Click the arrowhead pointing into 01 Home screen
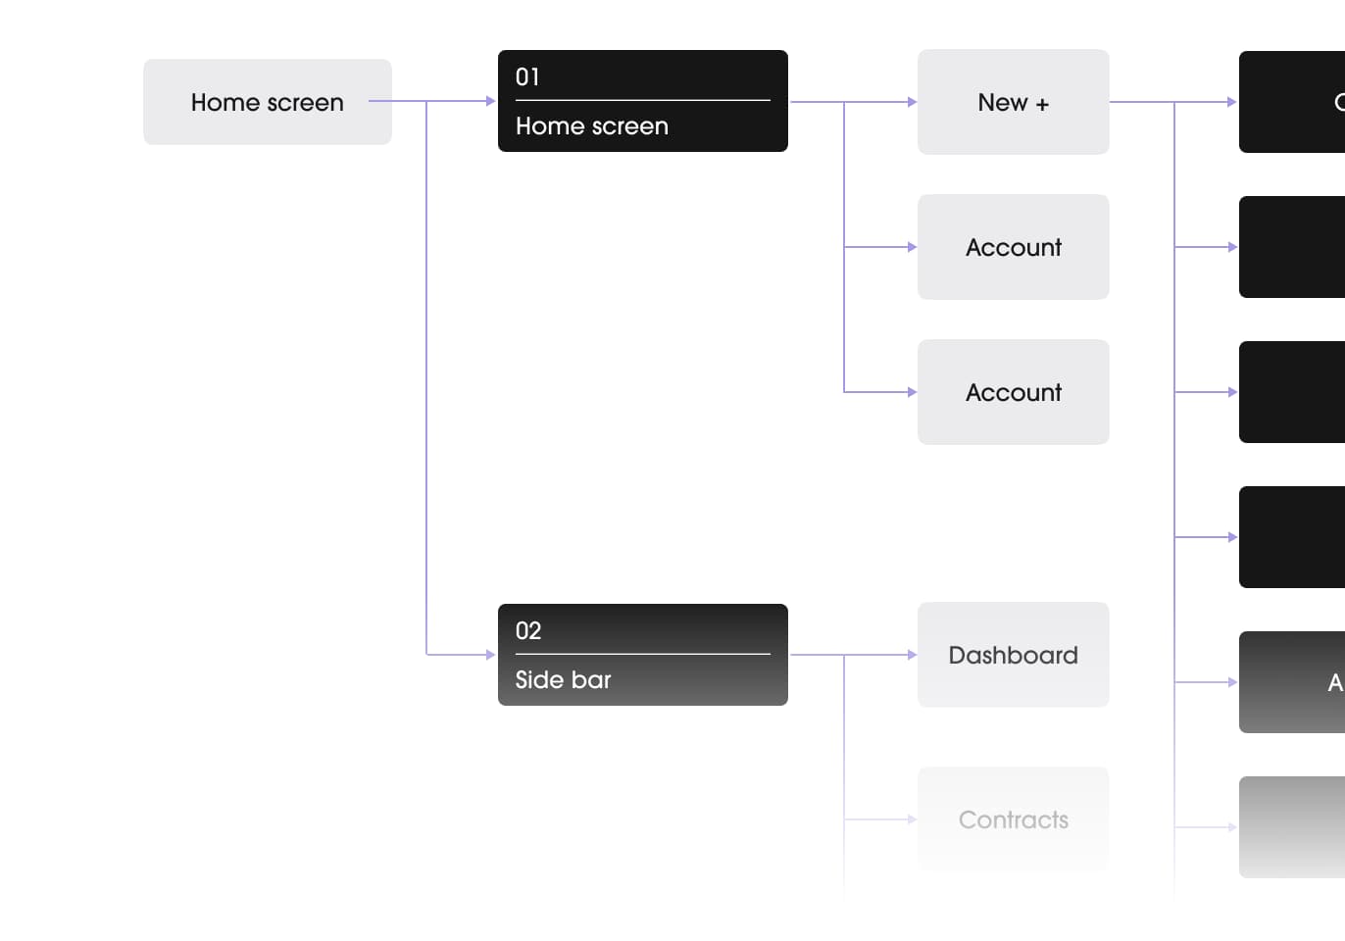1345x941 pixels. tap(490, 101)
